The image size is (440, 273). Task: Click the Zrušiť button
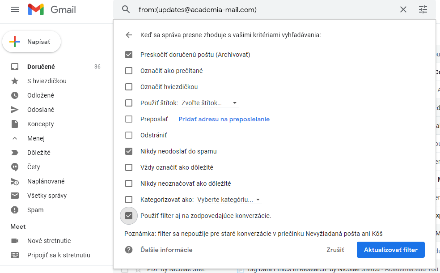point(335,250)
